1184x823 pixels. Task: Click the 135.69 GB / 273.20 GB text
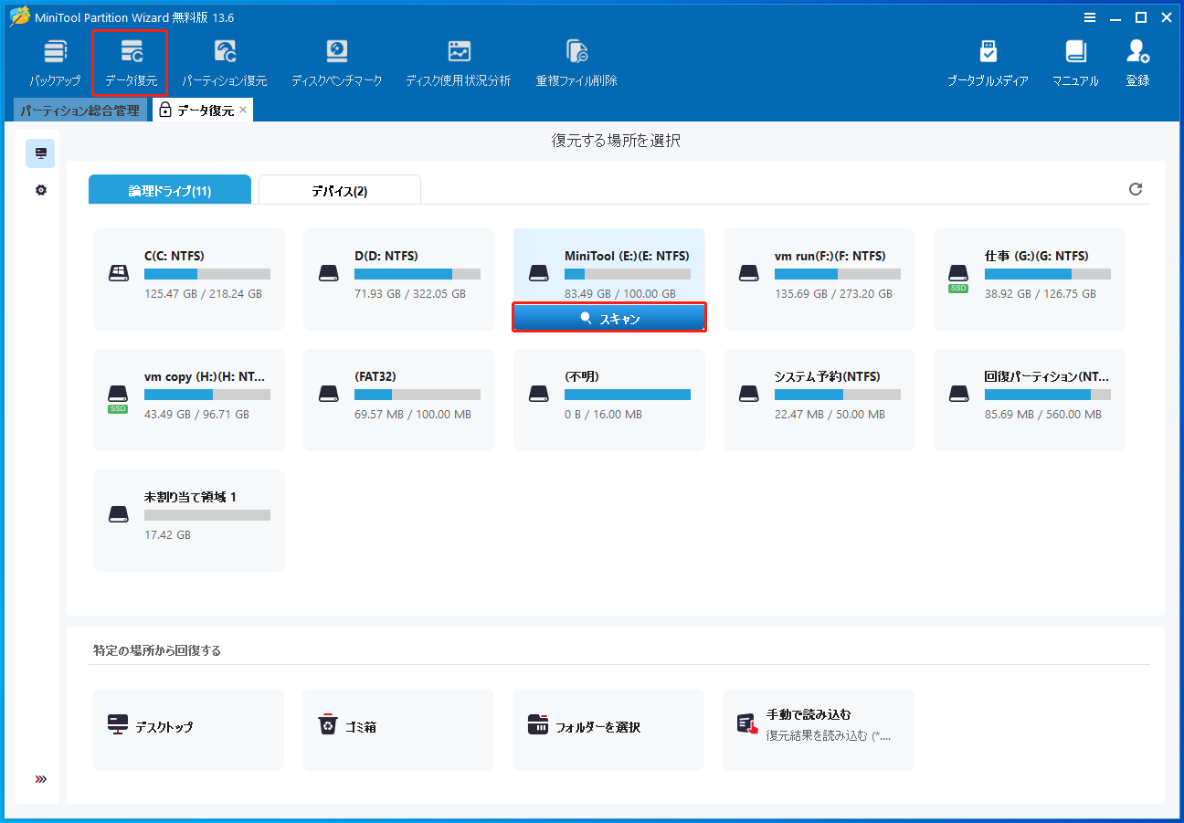pyautogui.click(x=833, y=294)
